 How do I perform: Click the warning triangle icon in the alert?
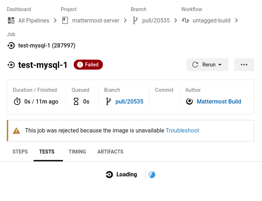(16, 131)
